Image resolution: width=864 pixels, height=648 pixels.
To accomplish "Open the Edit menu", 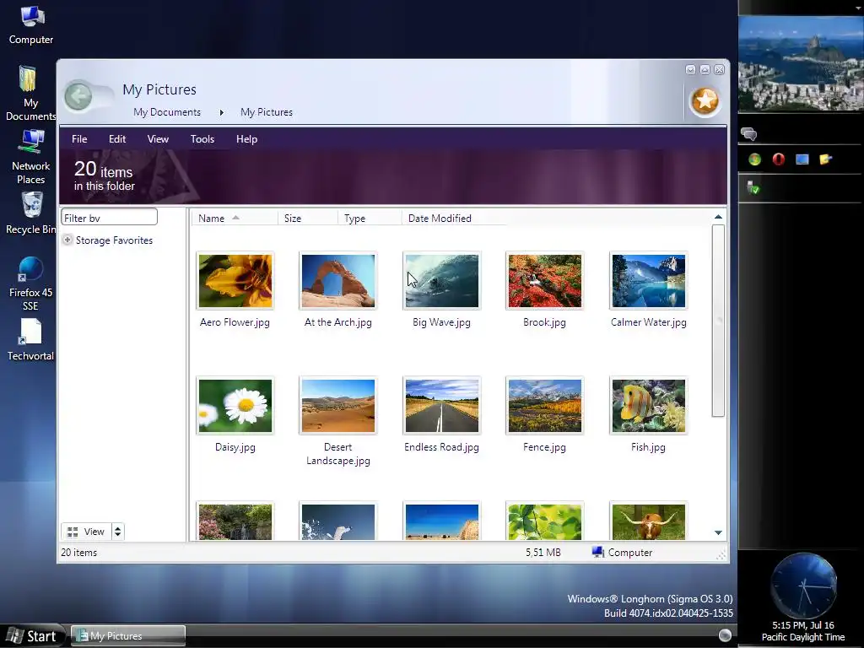I will tap(116, 139).
